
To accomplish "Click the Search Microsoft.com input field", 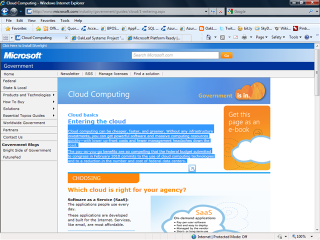I will click(175, 55).
